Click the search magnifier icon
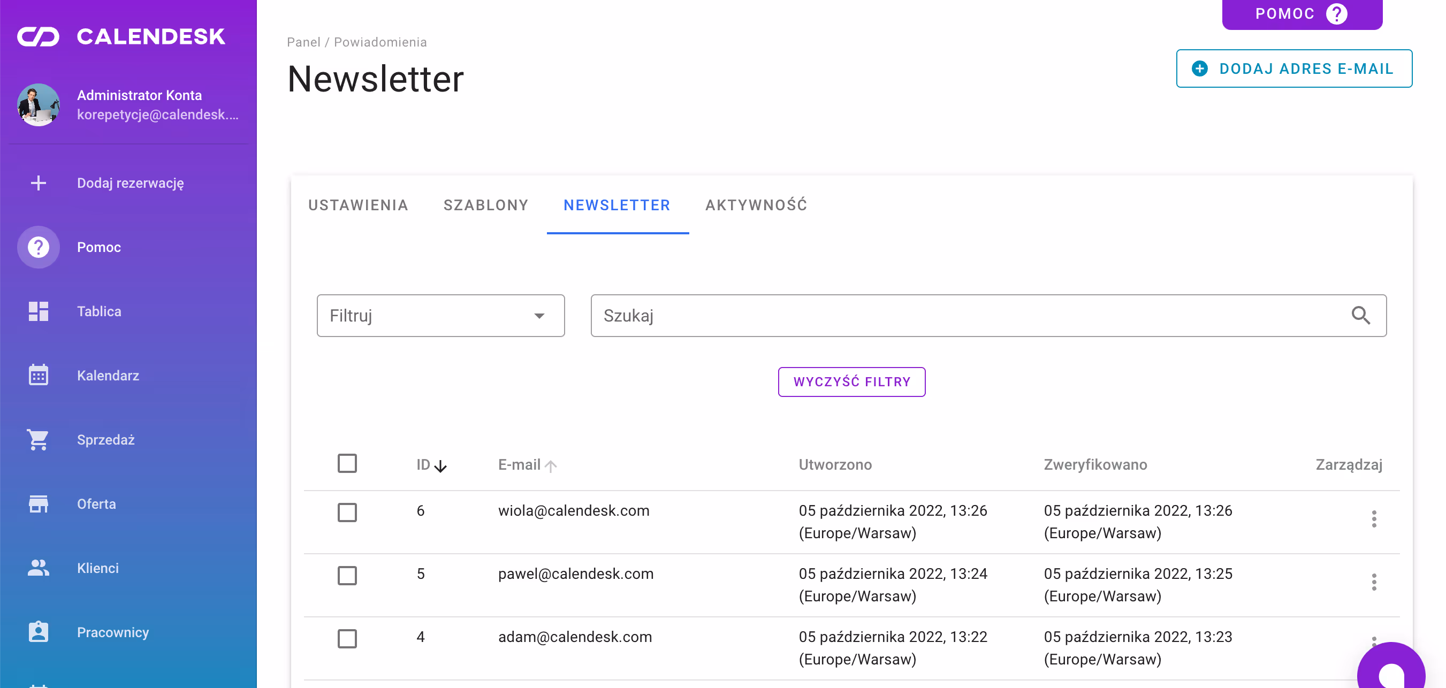Screen dimensions: 1446x688 point(1361,316)
